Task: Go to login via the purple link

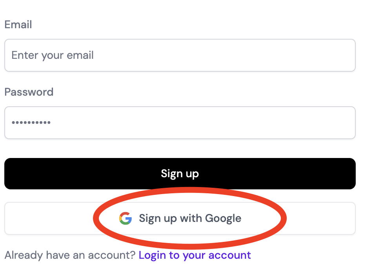Action: point(195,255)
